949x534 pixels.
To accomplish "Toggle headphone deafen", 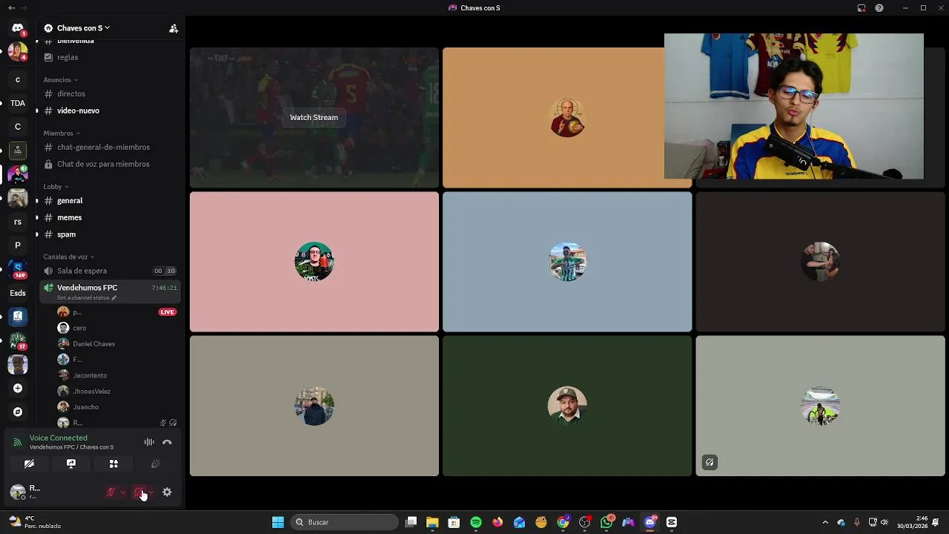I will 139,492.
